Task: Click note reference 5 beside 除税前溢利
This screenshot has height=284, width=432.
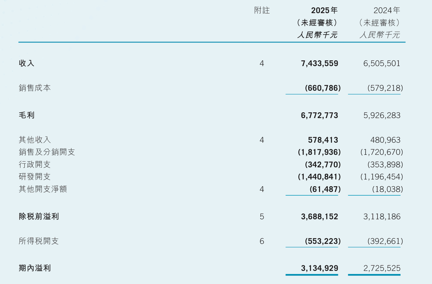Action: pyautogui.click(x=262, y=217)
